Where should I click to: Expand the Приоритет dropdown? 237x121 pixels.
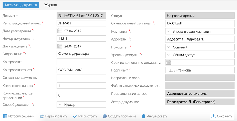169,47
